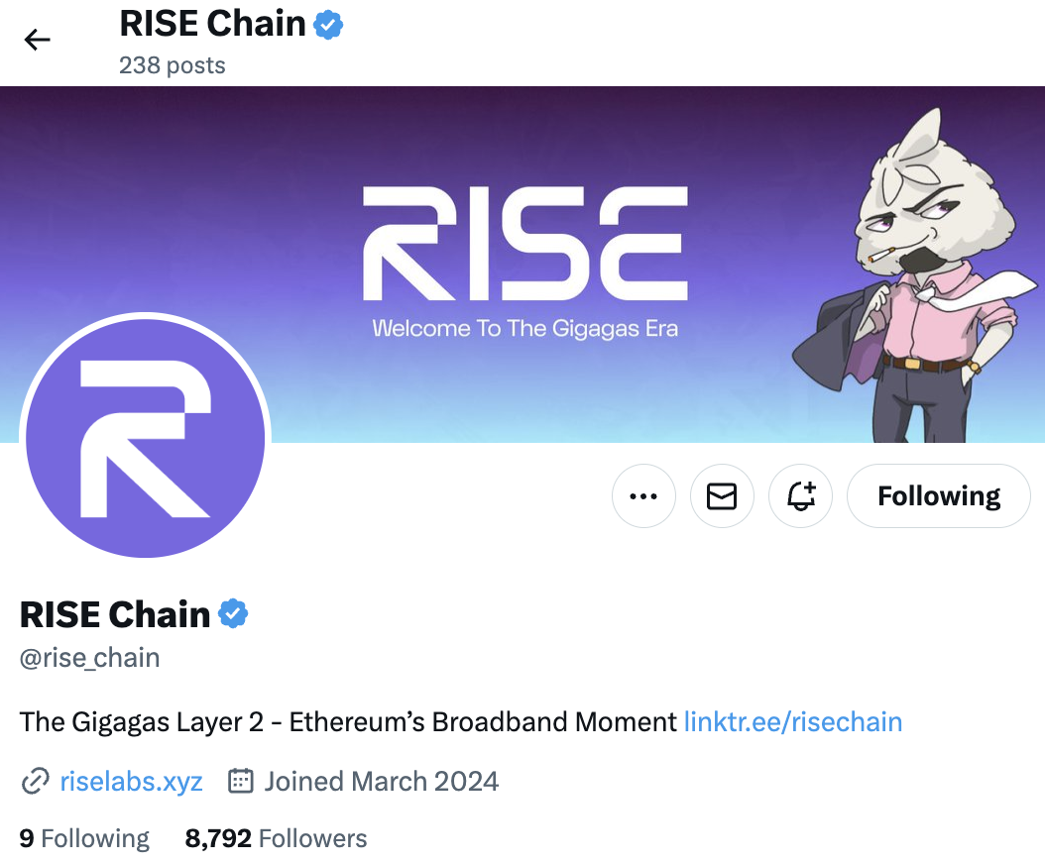Image resolution: width=1045 pixels, height=864 pixels.
Task: Click the calendar icon beside join date
Action: [x=241, y=781]
